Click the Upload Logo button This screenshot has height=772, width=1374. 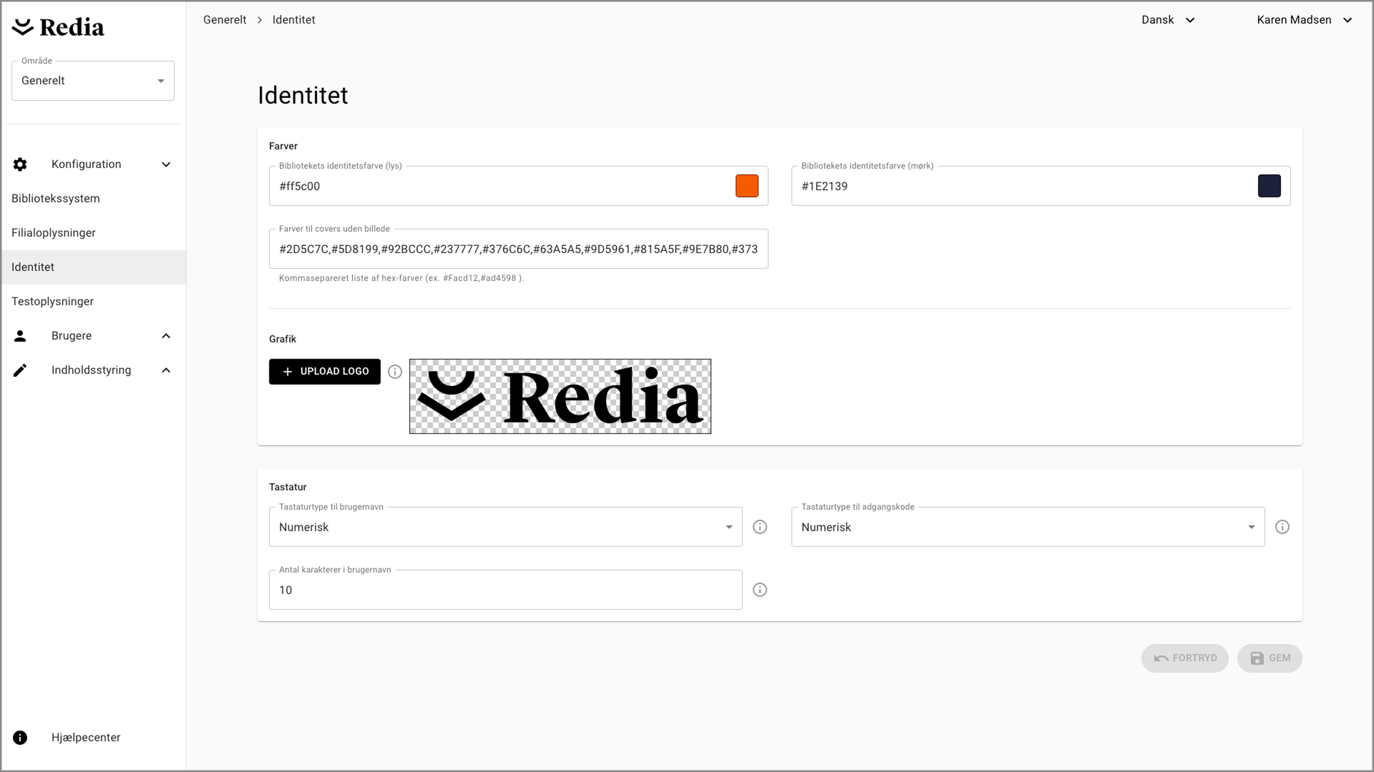point(324,372)
